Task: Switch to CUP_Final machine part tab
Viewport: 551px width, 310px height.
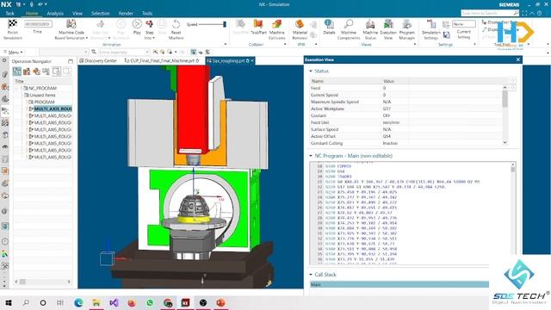Action: click(162, 61)
